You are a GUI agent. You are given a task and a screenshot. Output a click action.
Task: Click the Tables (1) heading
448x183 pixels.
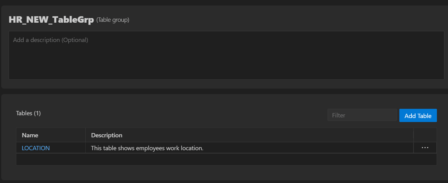point(28,113)
